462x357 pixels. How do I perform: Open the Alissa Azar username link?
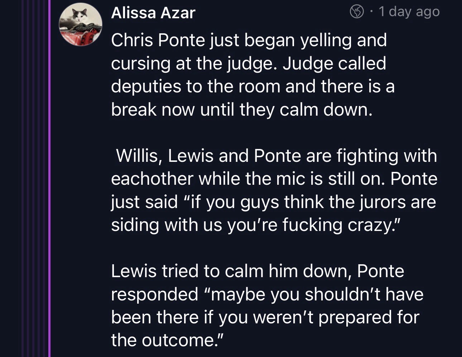[153, 13]
